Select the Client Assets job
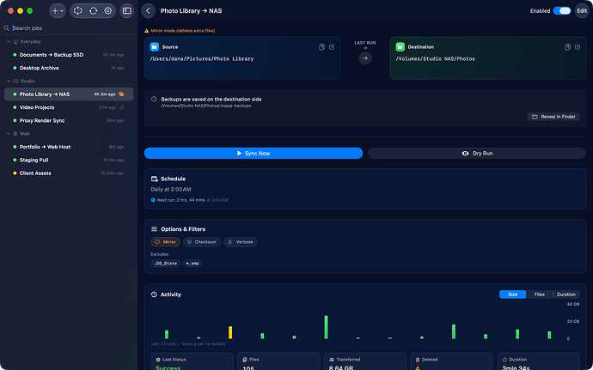Viewport: 593px width, 370px height. [69, 173]
